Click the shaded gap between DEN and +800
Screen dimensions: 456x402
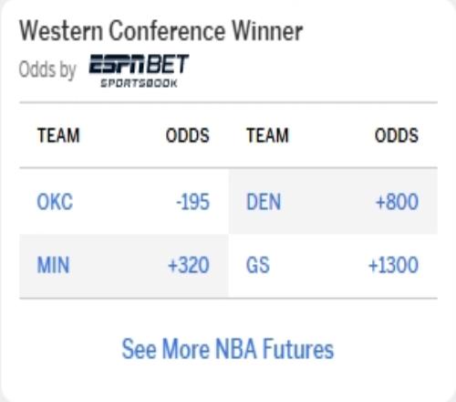[328, 202]
